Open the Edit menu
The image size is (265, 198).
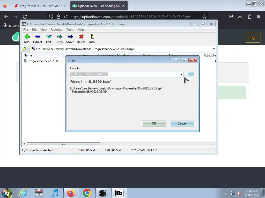[x=34, y=29]
